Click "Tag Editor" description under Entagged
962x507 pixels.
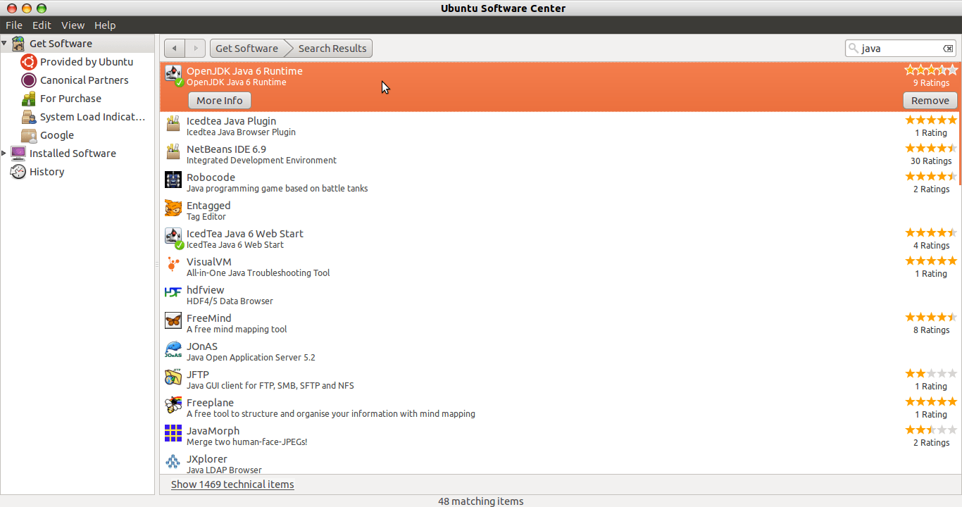pos(206,217)
